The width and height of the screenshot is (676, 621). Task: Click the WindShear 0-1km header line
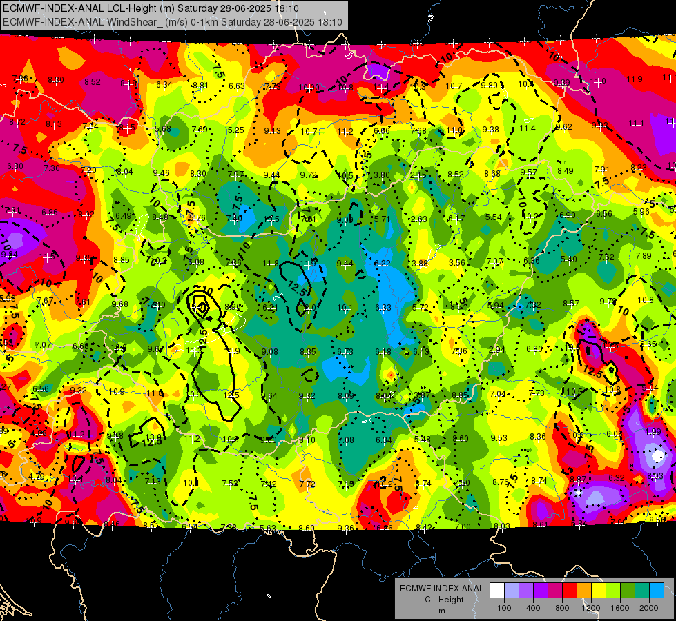tap(173, 22)
